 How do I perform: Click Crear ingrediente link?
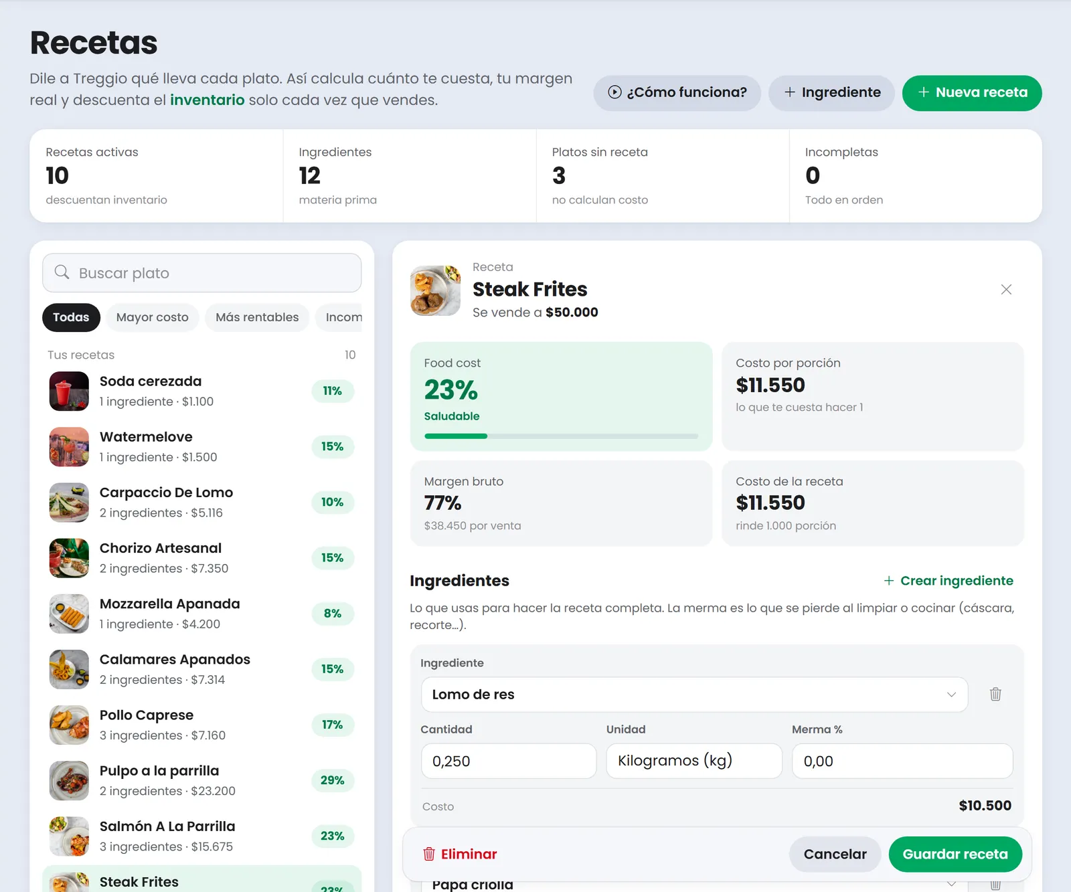point(948,581)
